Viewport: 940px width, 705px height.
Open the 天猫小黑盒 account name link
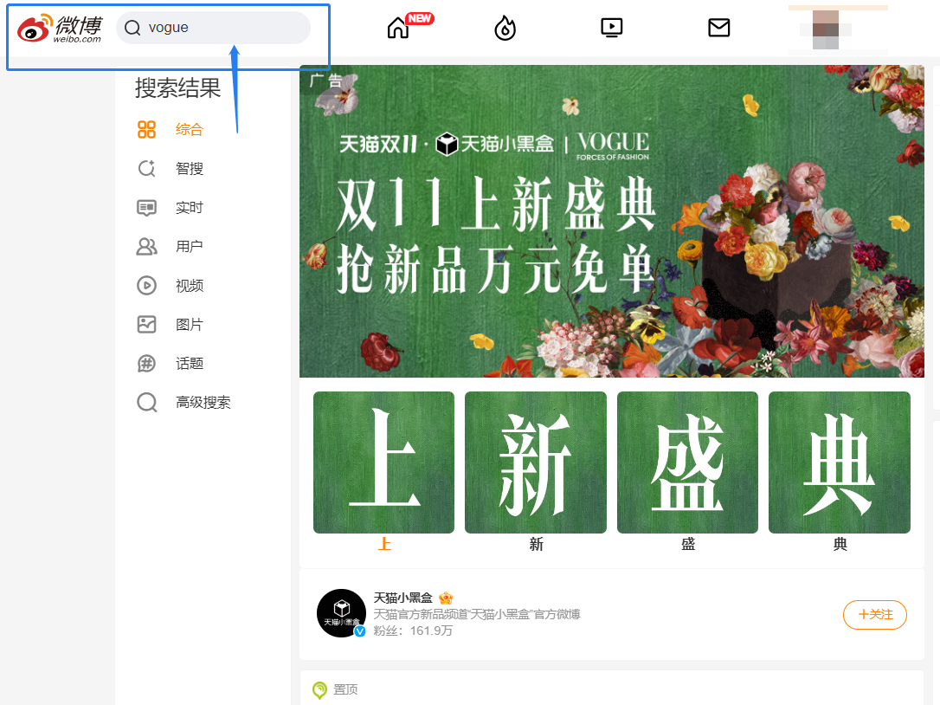(x=402, y=598)
